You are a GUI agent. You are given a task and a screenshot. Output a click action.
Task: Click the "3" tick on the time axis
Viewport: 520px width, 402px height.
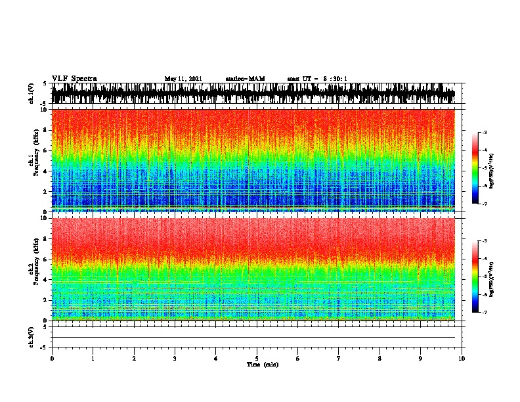175,359
